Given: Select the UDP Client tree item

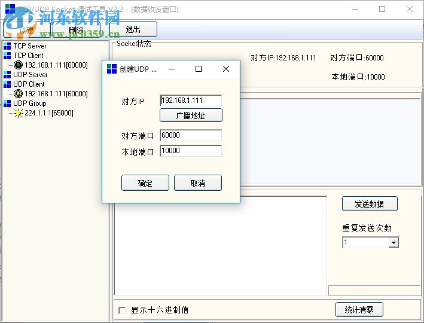Looking at the screenshot, I should (x=29, y=84).
